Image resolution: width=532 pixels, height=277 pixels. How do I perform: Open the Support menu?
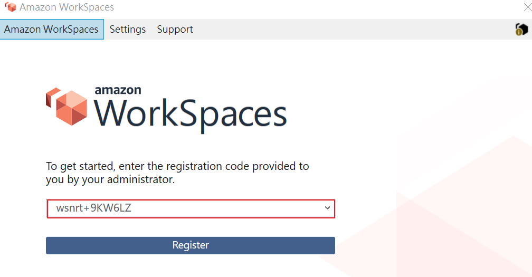175,30
